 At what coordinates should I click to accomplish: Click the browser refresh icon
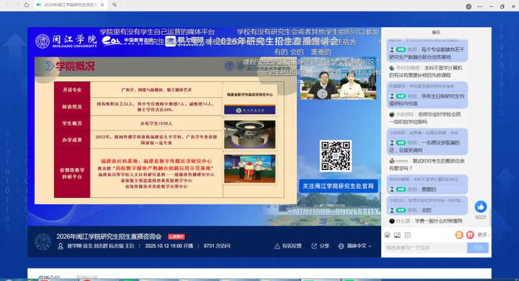point(27,5)
